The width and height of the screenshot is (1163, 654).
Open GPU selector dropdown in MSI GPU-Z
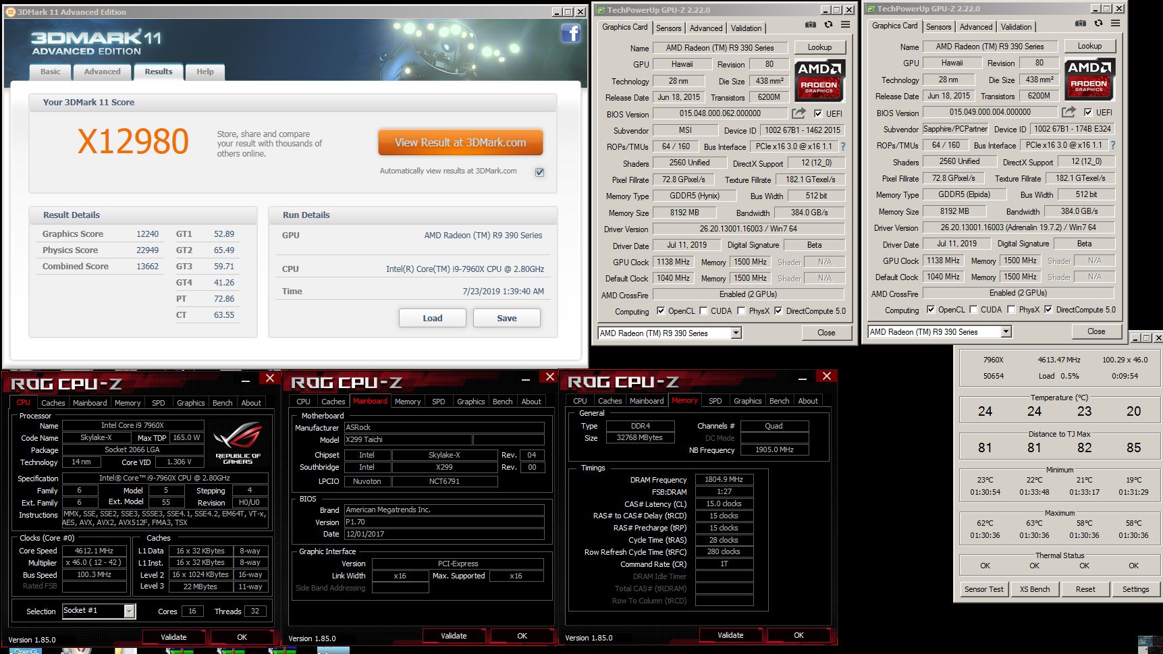(736, 333)
